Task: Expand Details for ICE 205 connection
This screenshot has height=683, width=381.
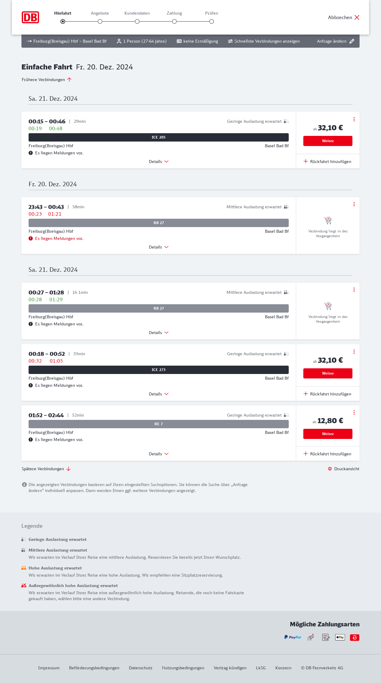Action: 159,162
